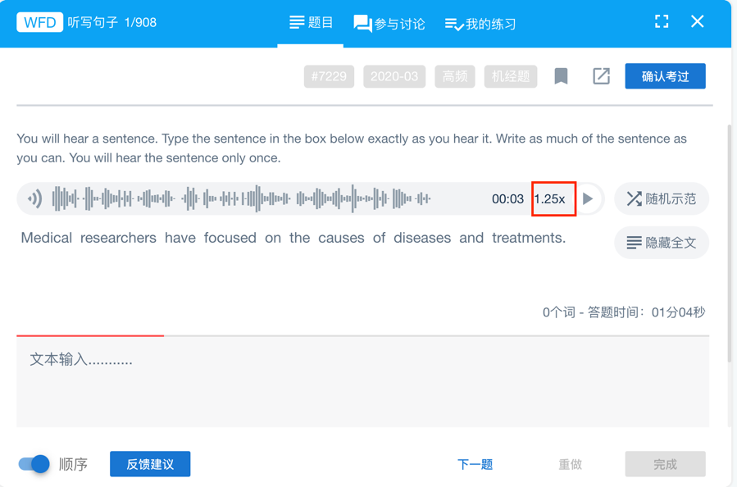Click the 2020-03 tag
This screenshot has height=487, width=737.
[x=394, y=76]
